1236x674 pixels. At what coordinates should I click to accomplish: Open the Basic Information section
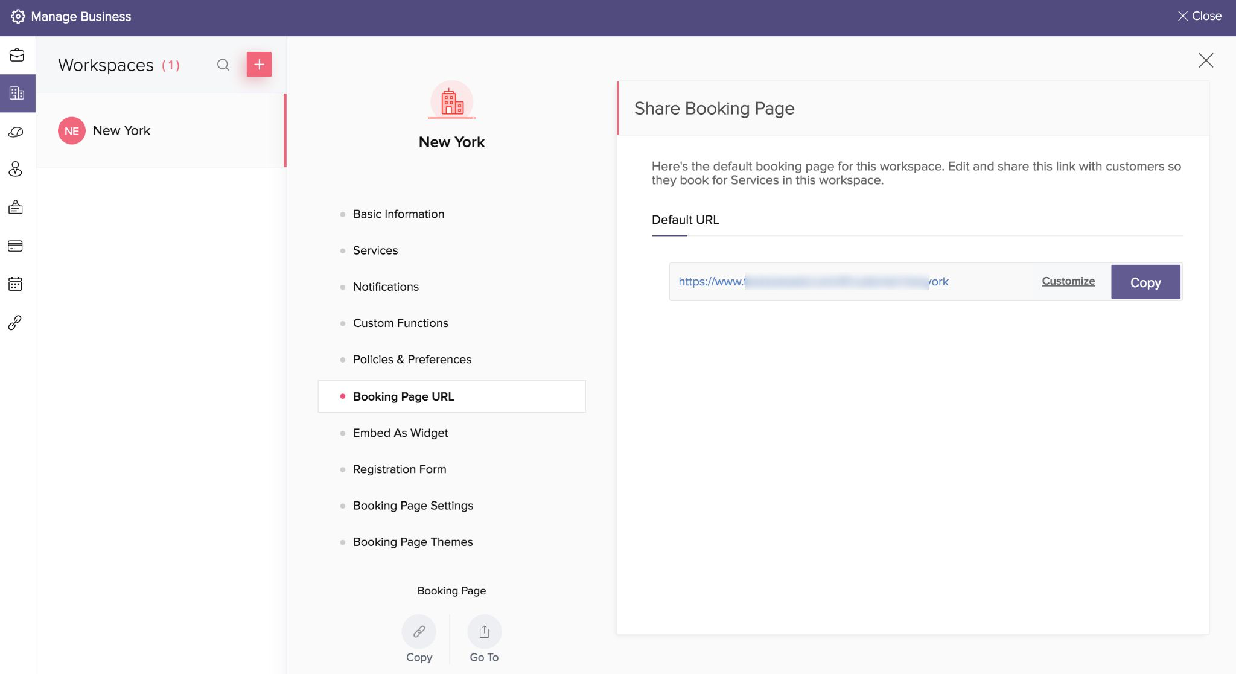pyautogui.click(x=398, y=214)
